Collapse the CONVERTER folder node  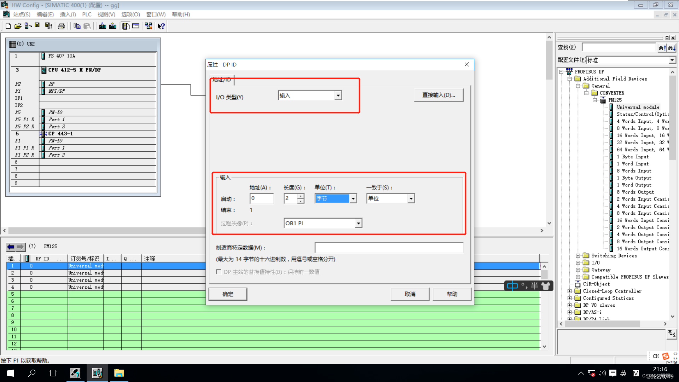tap(586, 93)
